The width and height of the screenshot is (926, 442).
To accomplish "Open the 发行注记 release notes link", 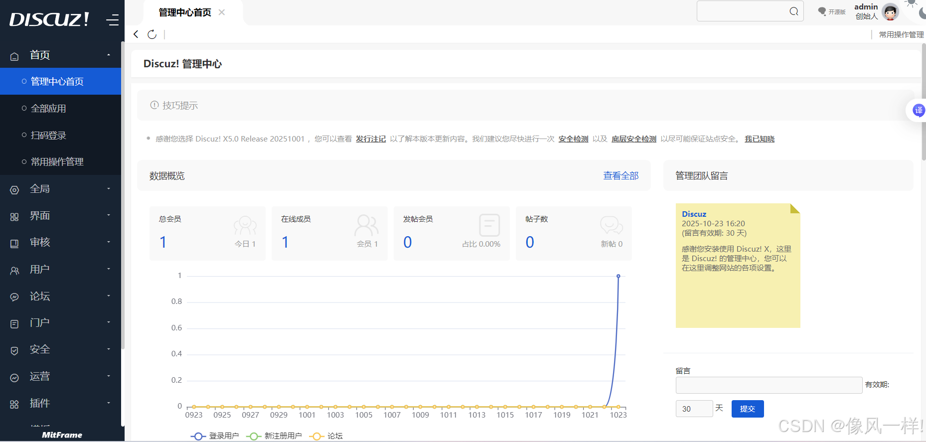I will pyautogui.click(x=371, y=139).
